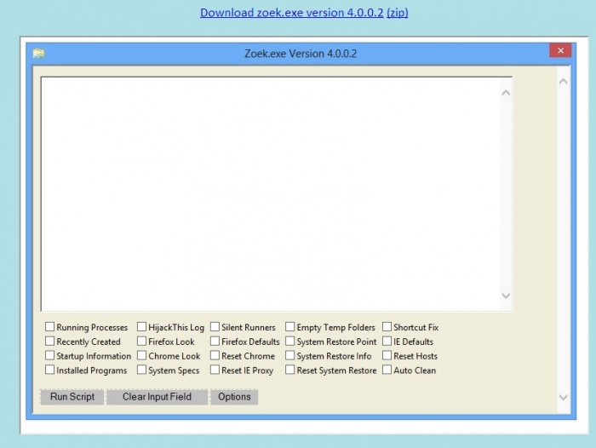Check the Firefox Defaults option

(215, 342)
